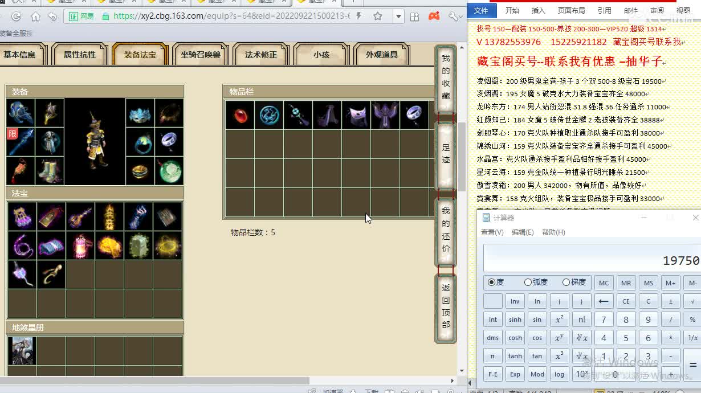
Task: Click the MC memory clear button
Action: coord(604,283)
